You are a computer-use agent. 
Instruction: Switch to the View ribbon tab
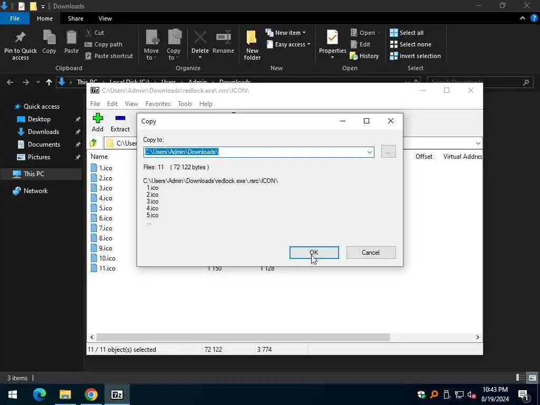pos(105,18)
